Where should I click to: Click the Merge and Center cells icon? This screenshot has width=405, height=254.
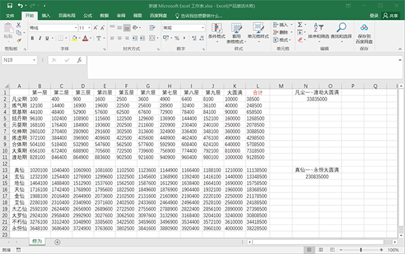152,39
